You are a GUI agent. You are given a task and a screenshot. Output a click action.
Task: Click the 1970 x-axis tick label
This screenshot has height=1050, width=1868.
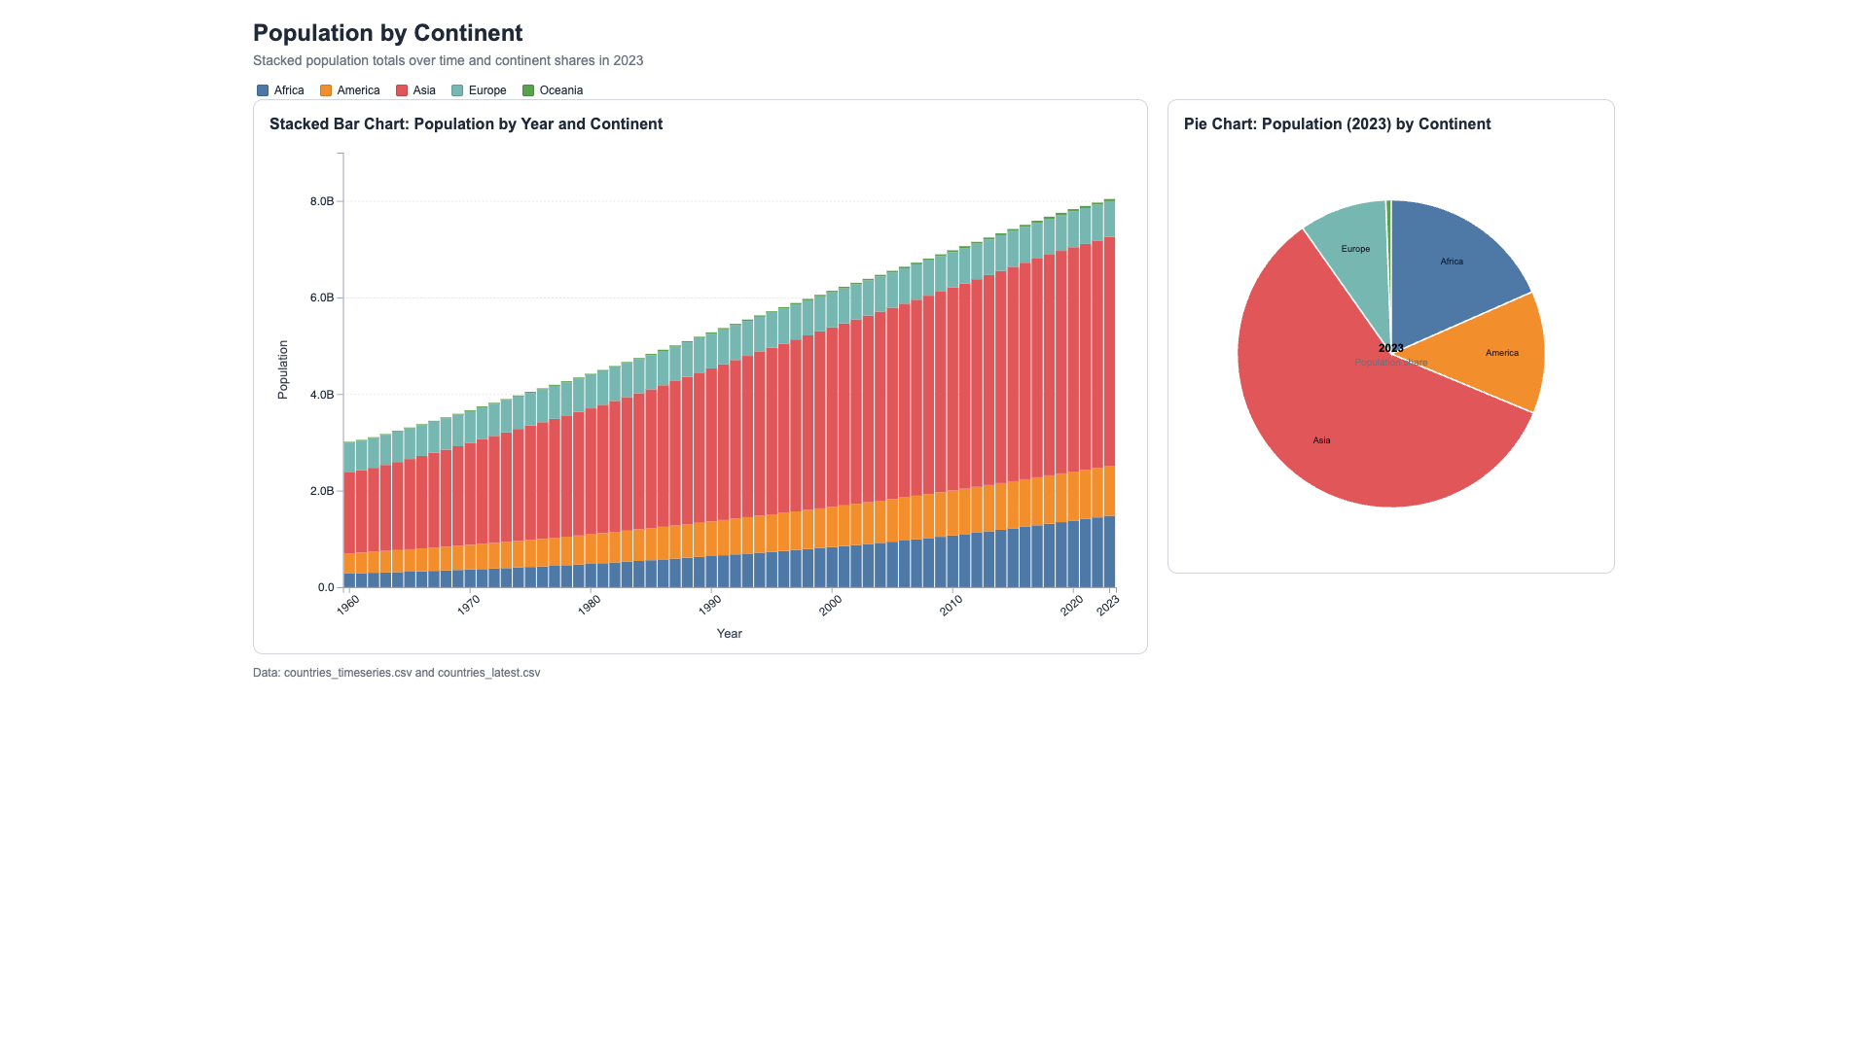(469, 605)
